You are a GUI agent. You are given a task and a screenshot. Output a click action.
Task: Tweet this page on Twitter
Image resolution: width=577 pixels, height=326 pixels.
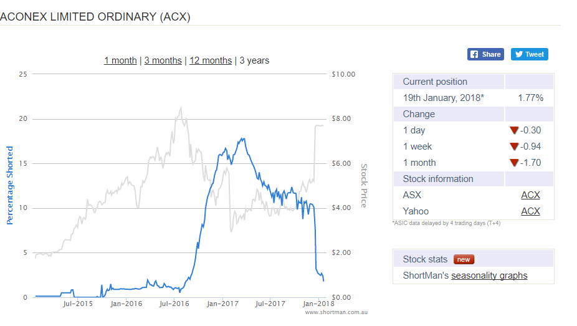(x=530, y=54)
